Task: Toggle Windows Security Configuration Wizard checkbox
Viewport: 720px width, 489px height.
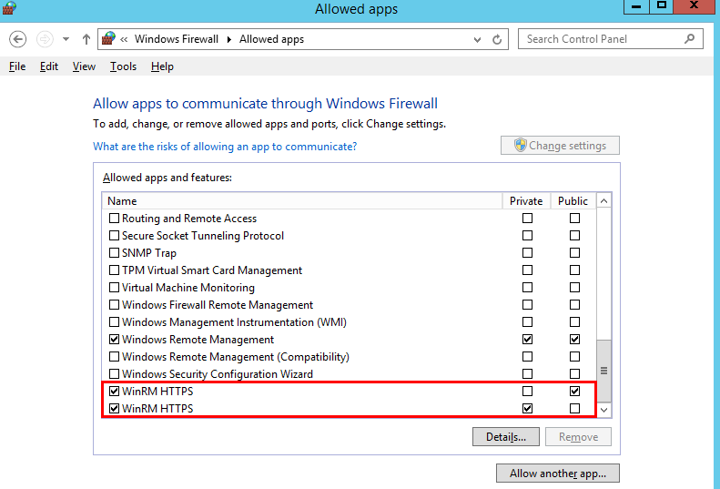Action: tap(114, 374)
